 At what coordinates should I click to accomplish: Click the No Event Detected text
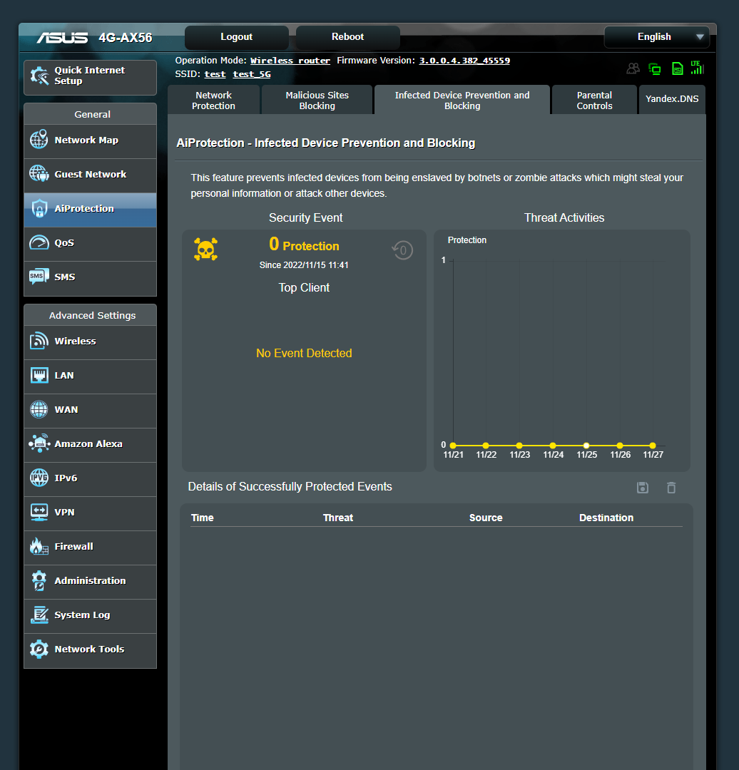coord(304,353)
